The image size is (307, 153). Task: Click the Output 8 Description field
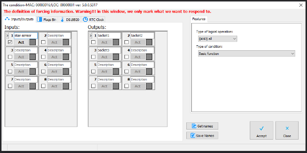coord(142,79)
